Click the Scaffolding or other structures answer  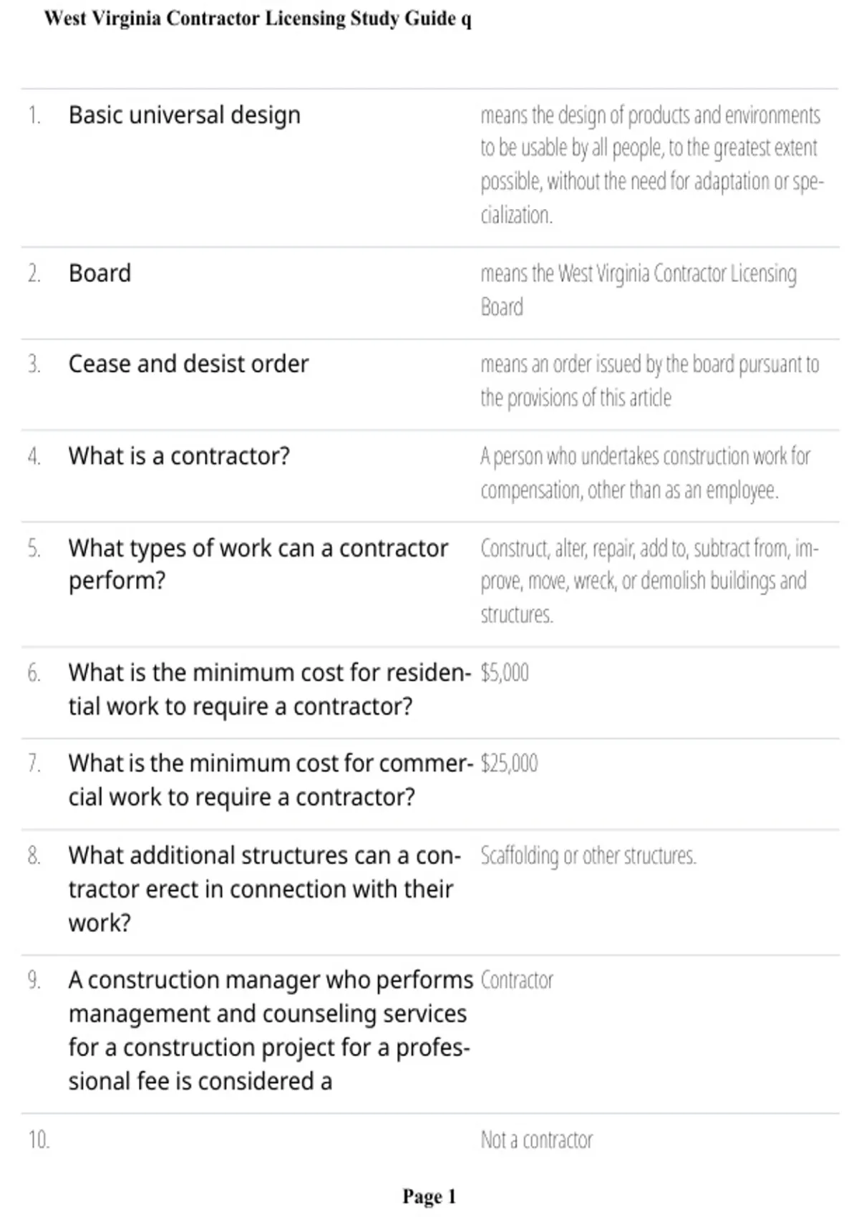(588, 855)
